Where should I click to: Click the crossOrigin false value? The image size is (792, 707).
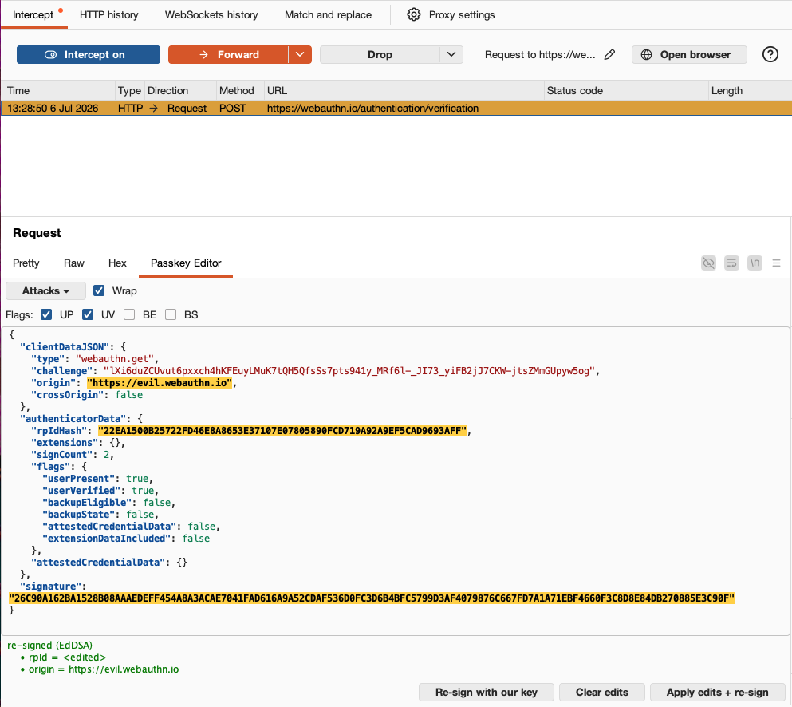[128, 395]
